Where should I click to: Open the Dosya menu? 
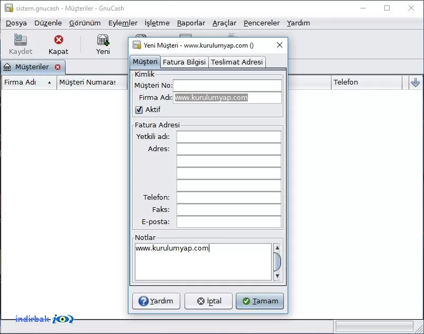coord(16,23)
